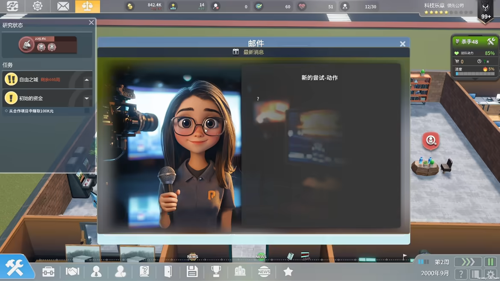Click the 842.4K money value
500x281 pixels.
(x=154, y=5)
